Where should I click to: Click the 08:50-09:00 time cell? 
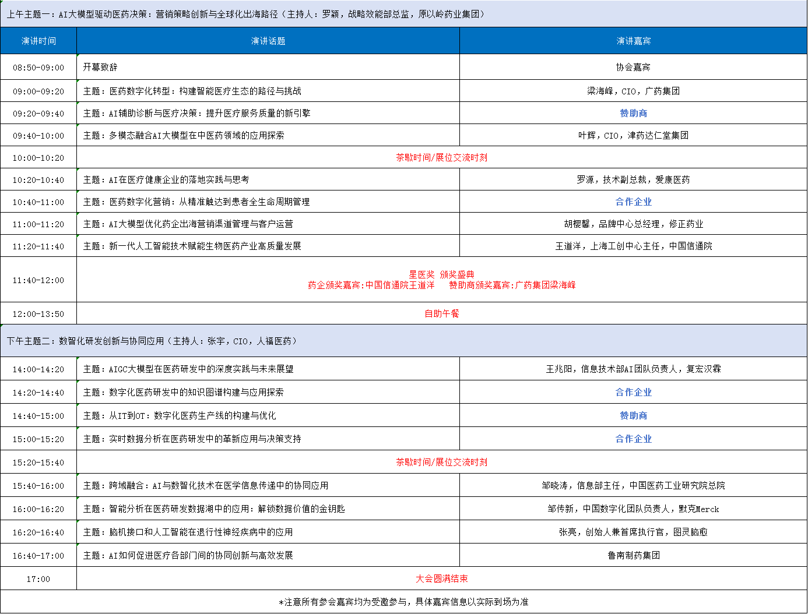[x=38, y=68]
